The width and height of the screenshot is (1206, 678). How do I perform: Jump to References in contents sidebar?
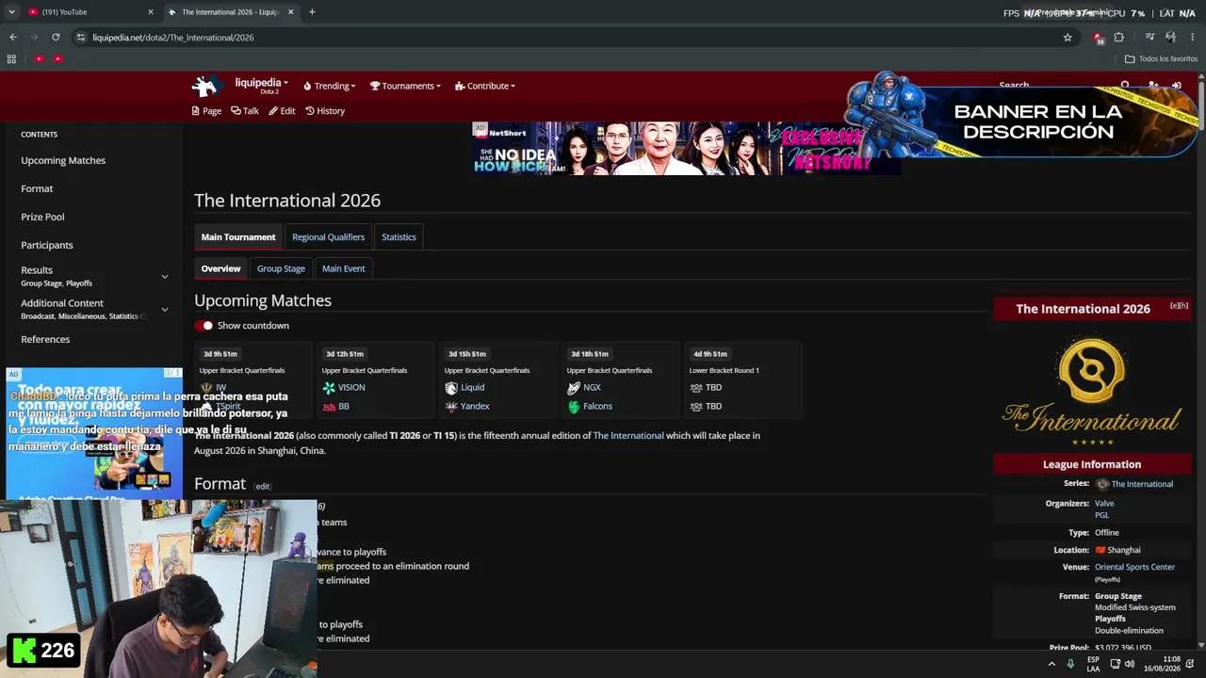click(45, 339)
